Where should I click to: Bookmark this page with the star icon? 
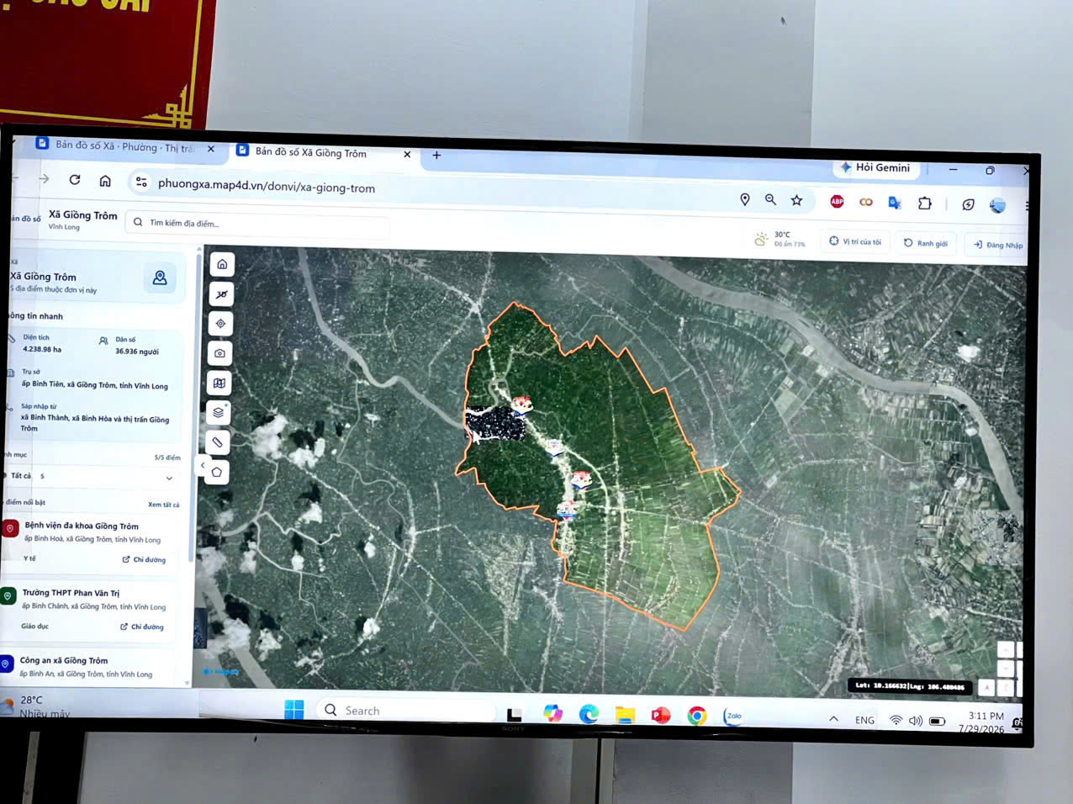click(796, 200)
